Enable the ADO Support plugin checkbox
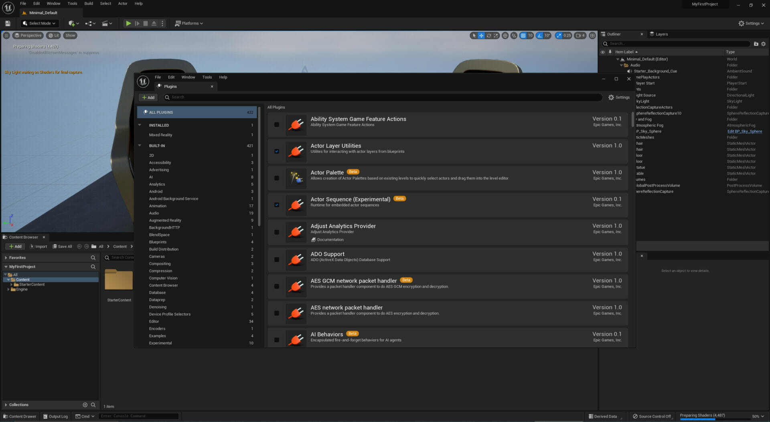770x422 pixels. coord(277,260)
